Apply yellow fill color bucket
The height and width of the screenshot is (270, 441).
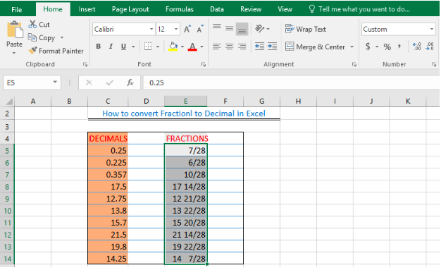(x=173, y=47)
